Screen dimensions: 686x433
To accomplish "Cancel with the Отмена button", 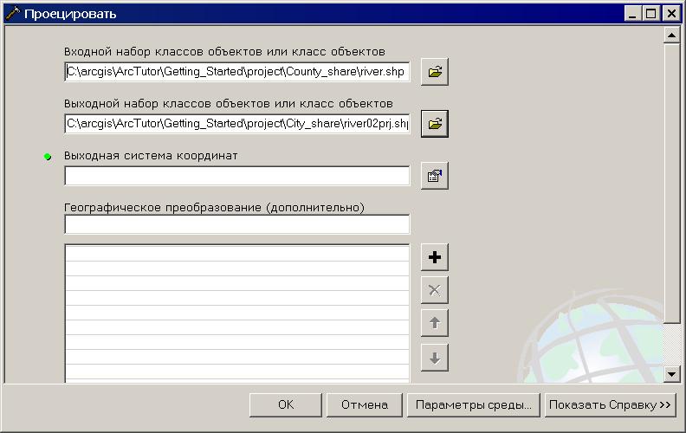I will (365, 404).
